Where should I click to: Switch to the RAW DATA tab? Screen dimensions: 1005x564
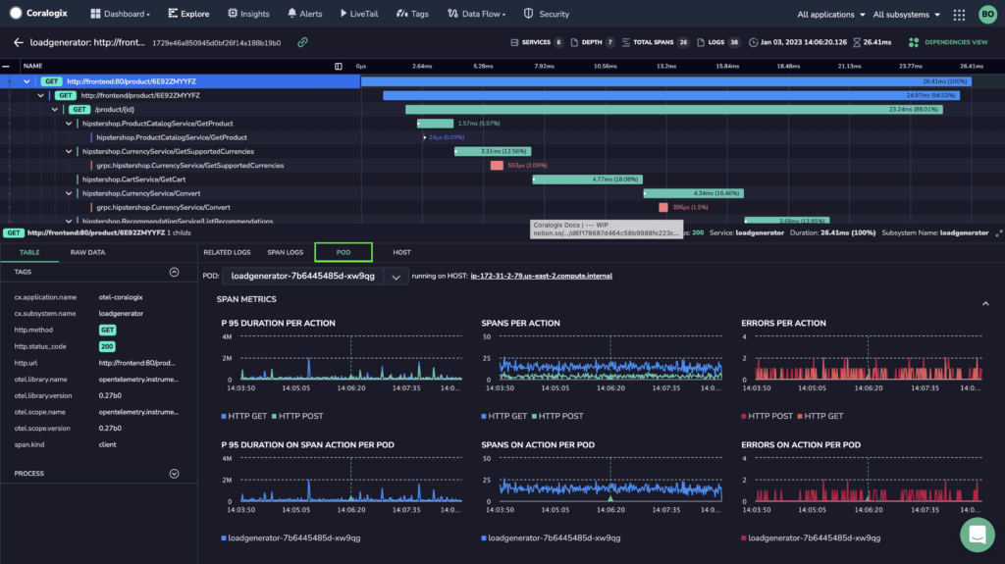click(x=87, y=252)
